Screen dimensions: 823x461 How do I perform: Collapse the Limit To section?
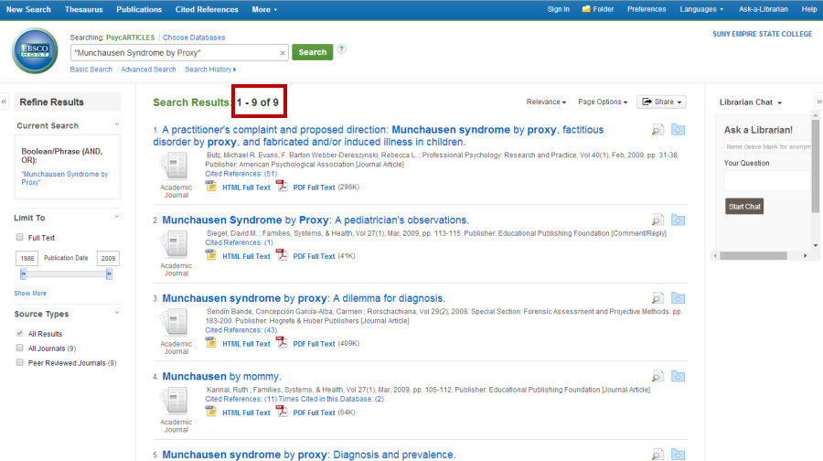pos(117,217)
